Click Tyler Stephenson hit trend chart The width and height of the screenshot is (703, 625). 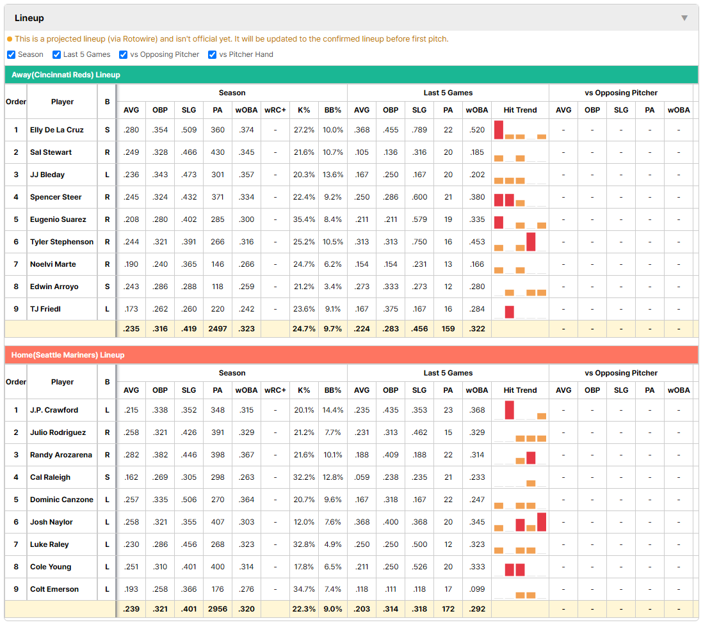click(520, 242)
